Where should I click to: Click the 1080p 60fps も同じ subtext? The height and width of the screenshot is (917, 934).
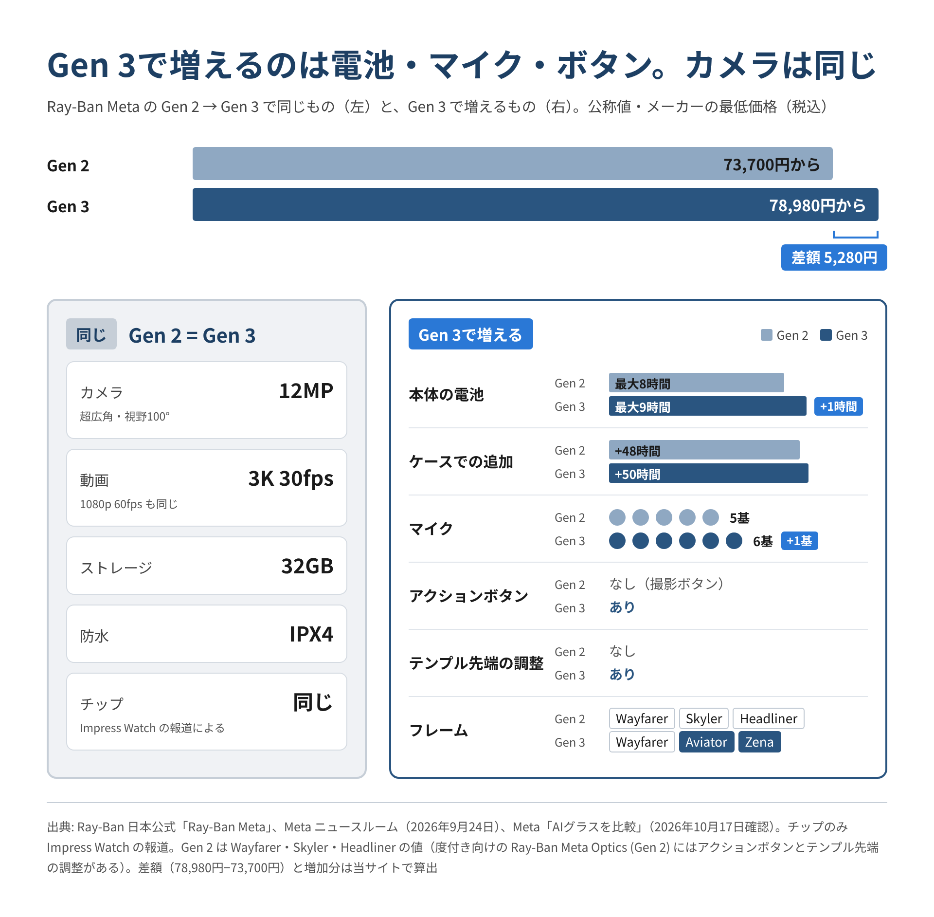[x=129, y=504]
